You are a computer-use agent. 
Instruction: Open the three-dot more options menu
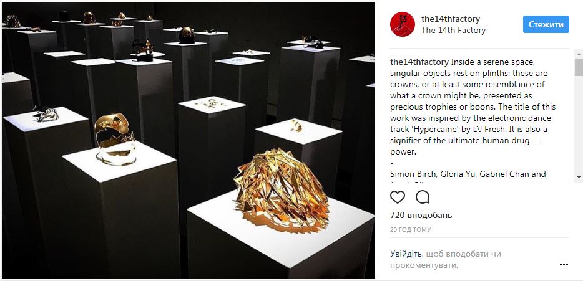(x=564, y=265)
